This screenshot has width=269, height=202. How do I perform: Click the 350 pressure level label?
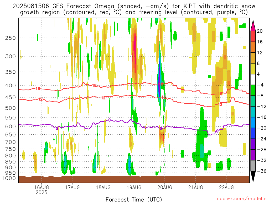click(11, 72)
